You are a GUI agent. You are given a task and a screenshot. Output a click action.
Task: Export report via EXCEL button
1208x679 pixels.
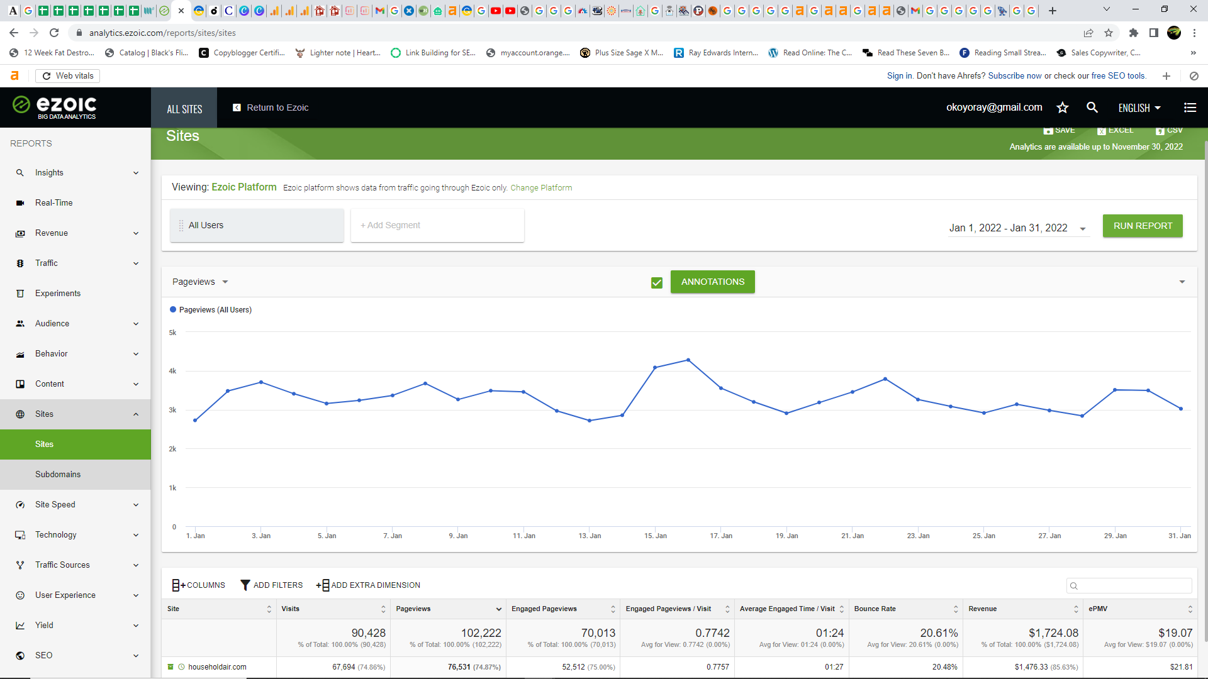pos(1115,130)
